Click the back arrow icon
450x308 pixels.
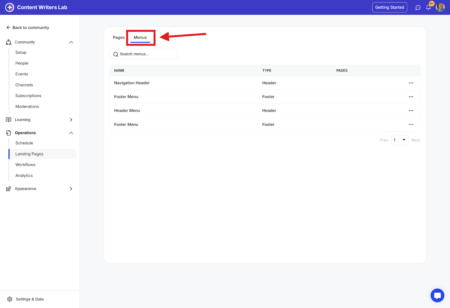coord(8,28)
